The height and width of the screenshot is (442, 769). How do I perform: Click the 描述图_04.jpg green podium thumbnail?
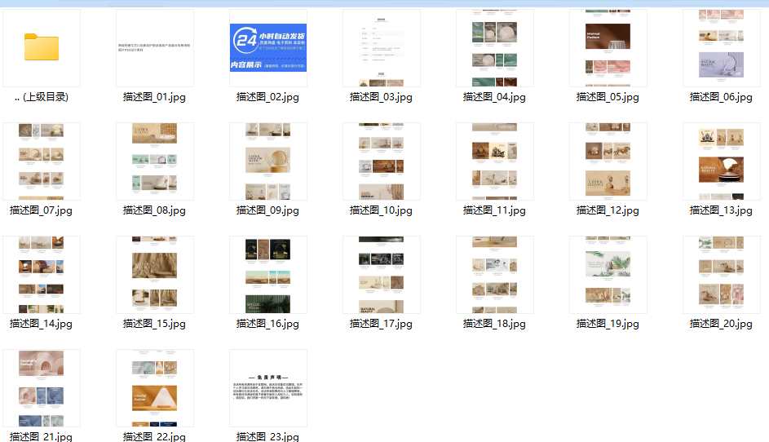click(494, 48)
